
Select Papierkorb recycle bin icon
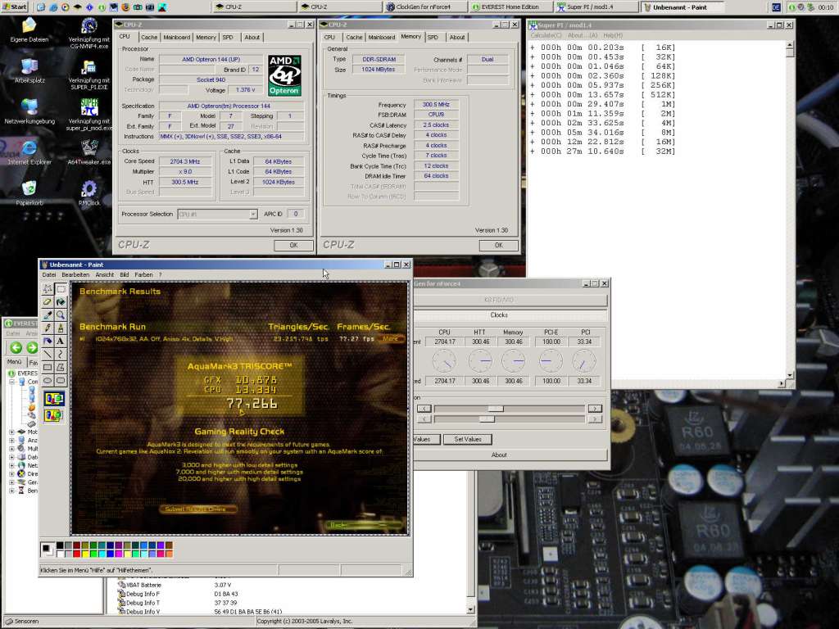29,193
